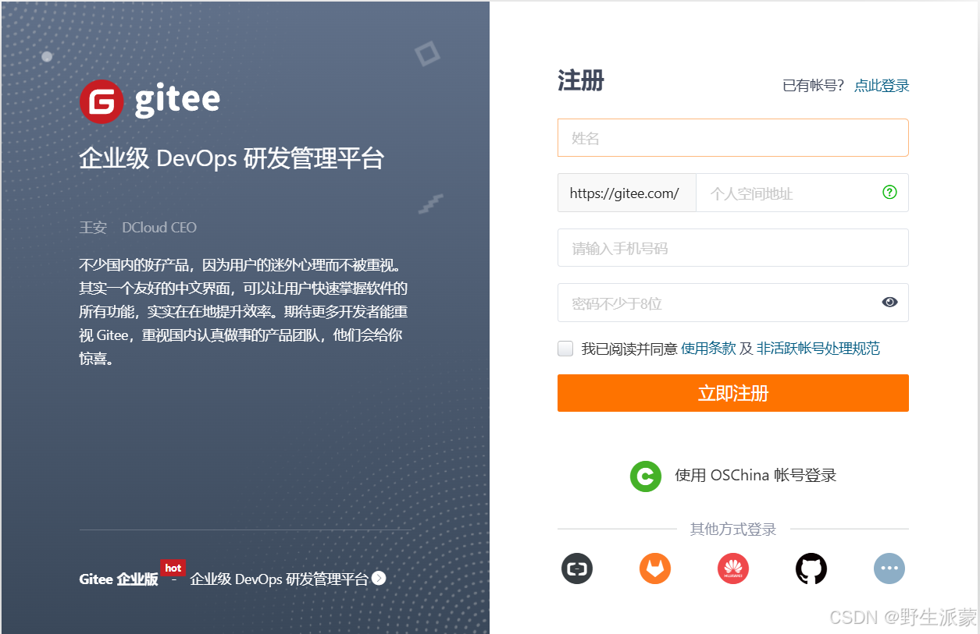
Task: Log in with GitHub icon
Action: (x=811, y=568)
